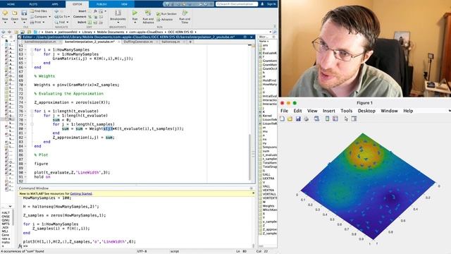Click Library in the folder path

tap(87, 32)
